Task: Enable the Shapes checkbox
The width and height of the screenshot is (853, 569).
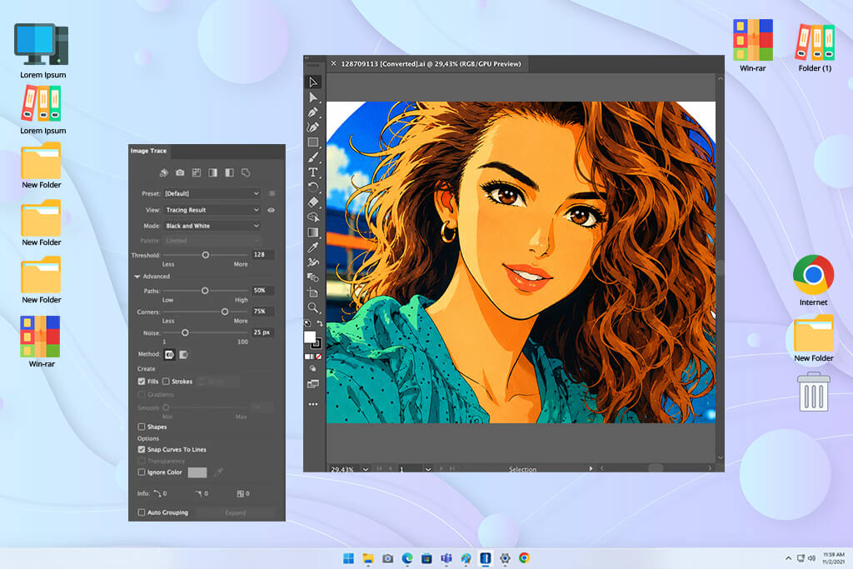Action: (142, 427)
